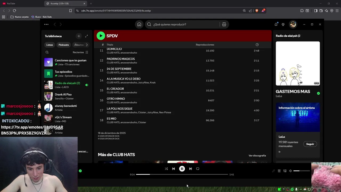Click the Spotify tray icon
This screenshot has width=341, height=192.
pos(292,189)
